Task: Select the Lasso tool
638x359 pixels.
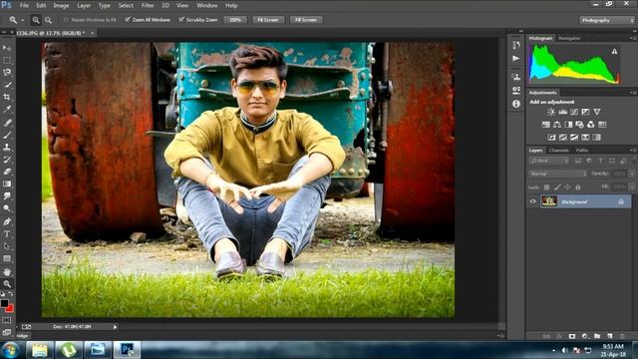Action: click(x=7, y=73)
